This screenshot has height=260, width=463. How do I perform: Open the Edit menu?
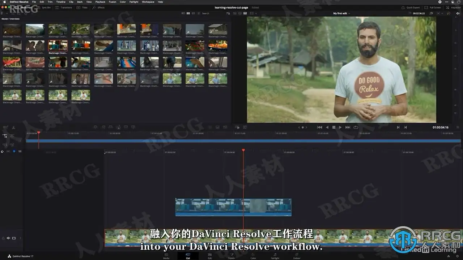(42, 2)
